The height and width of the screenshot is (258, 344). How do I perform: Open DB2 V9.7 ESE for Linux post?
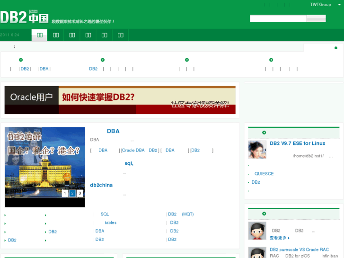click(298, 143)
